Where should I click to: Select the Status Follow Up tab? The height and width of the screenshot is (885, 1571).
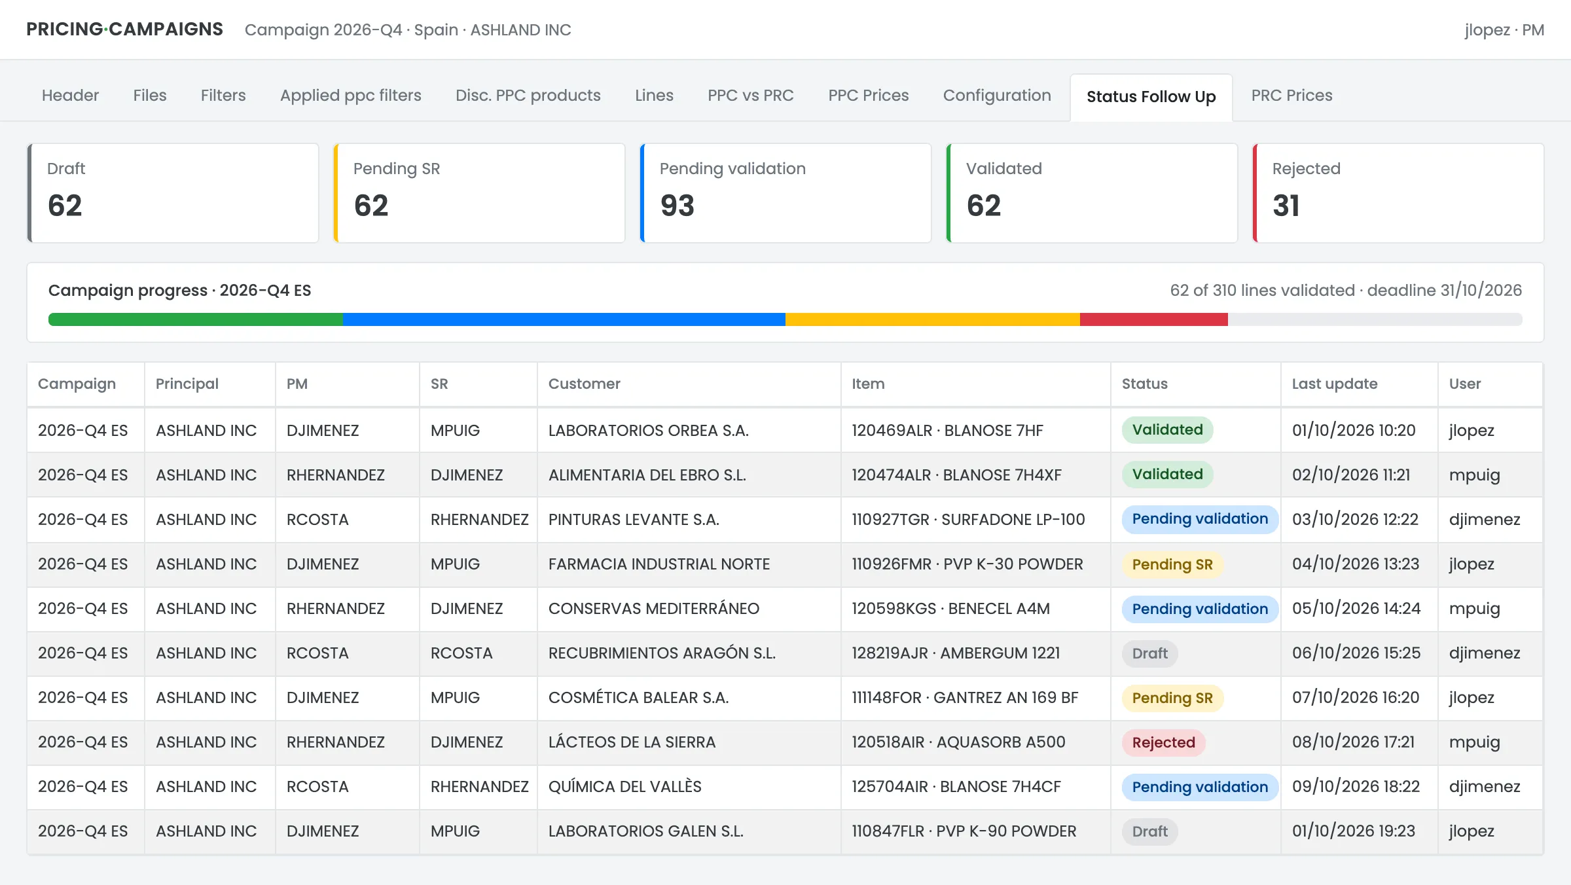coord(1151,97)
